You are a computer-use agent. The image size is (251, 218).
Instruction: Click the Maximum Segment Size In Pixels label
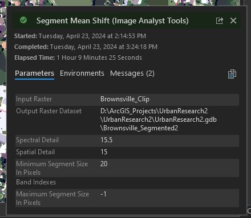(x=52, y=198)
